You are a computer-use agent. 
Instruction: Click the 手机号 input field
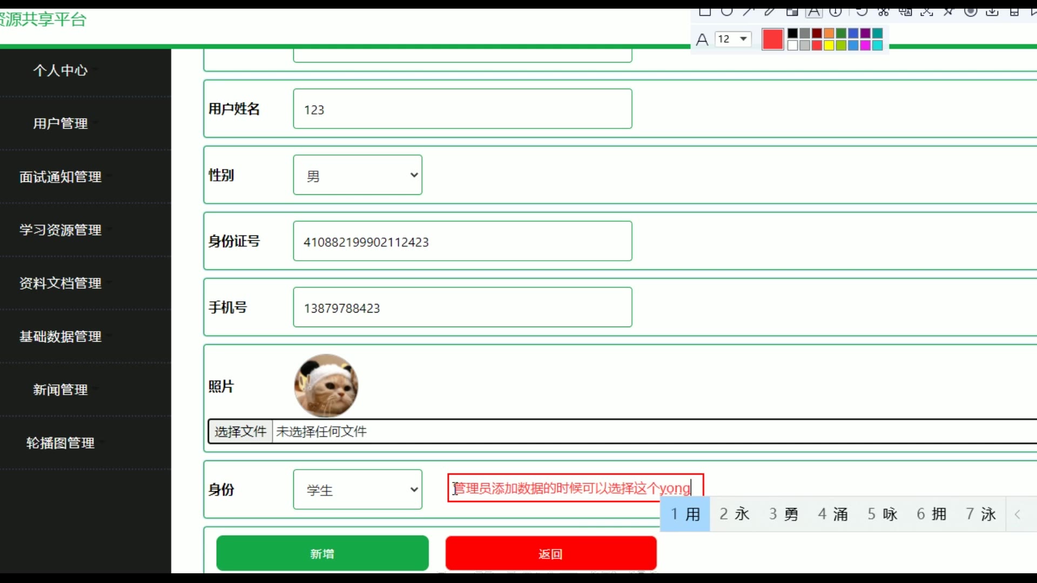tap(462, 307)
